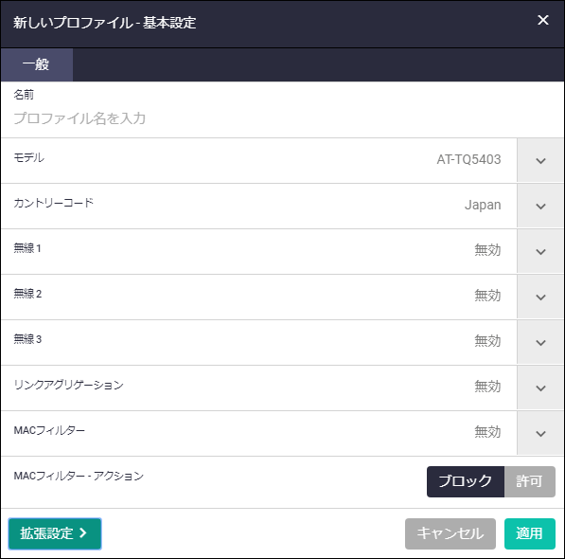The image size is (565, 559).
Task: Set MAC filter action to 許可
Action: point(530,481)
